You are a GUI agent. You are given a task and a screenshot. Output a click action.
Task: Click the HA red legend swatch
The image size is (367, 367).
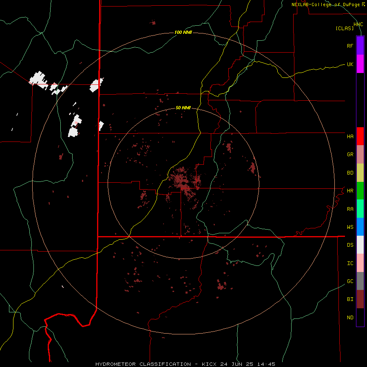point(360,136)
